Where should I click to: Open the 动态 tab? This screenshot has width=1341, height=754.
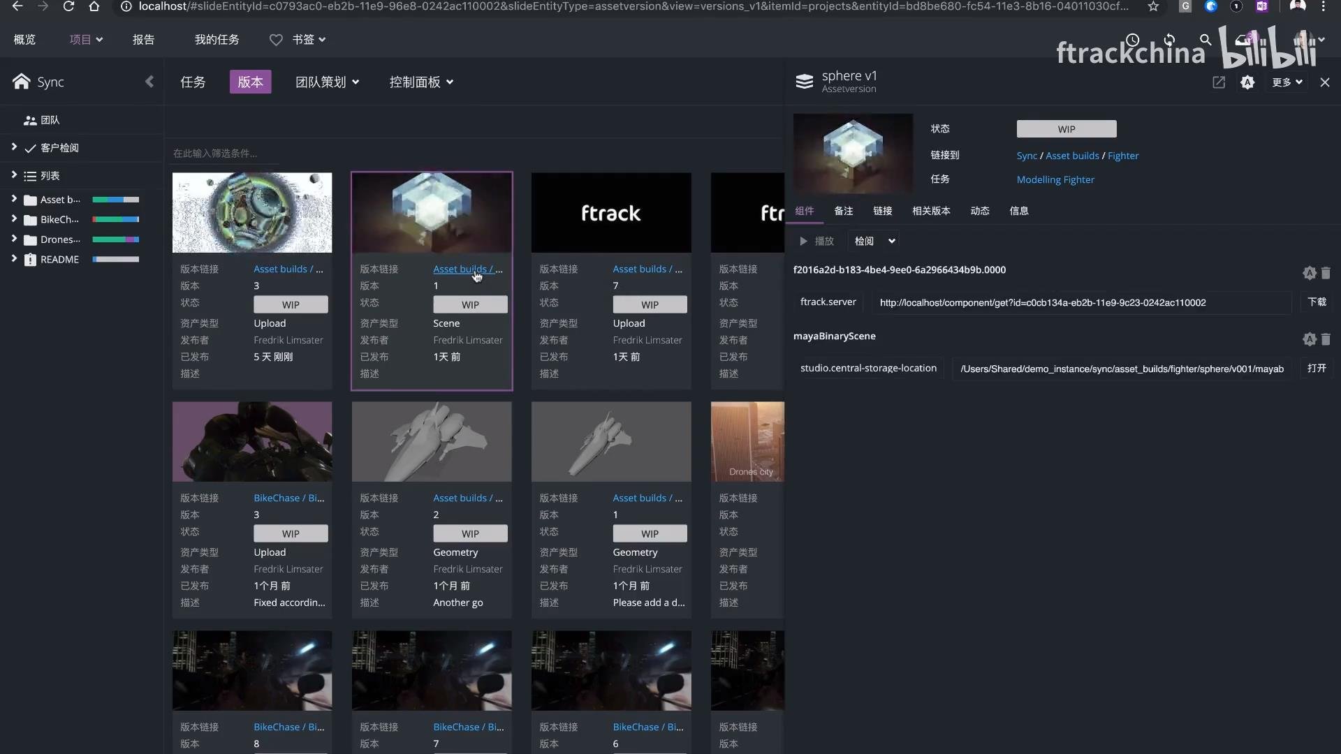point(979,211)
